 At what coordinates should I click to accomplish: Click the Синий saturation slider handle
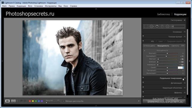click(167, 68)
